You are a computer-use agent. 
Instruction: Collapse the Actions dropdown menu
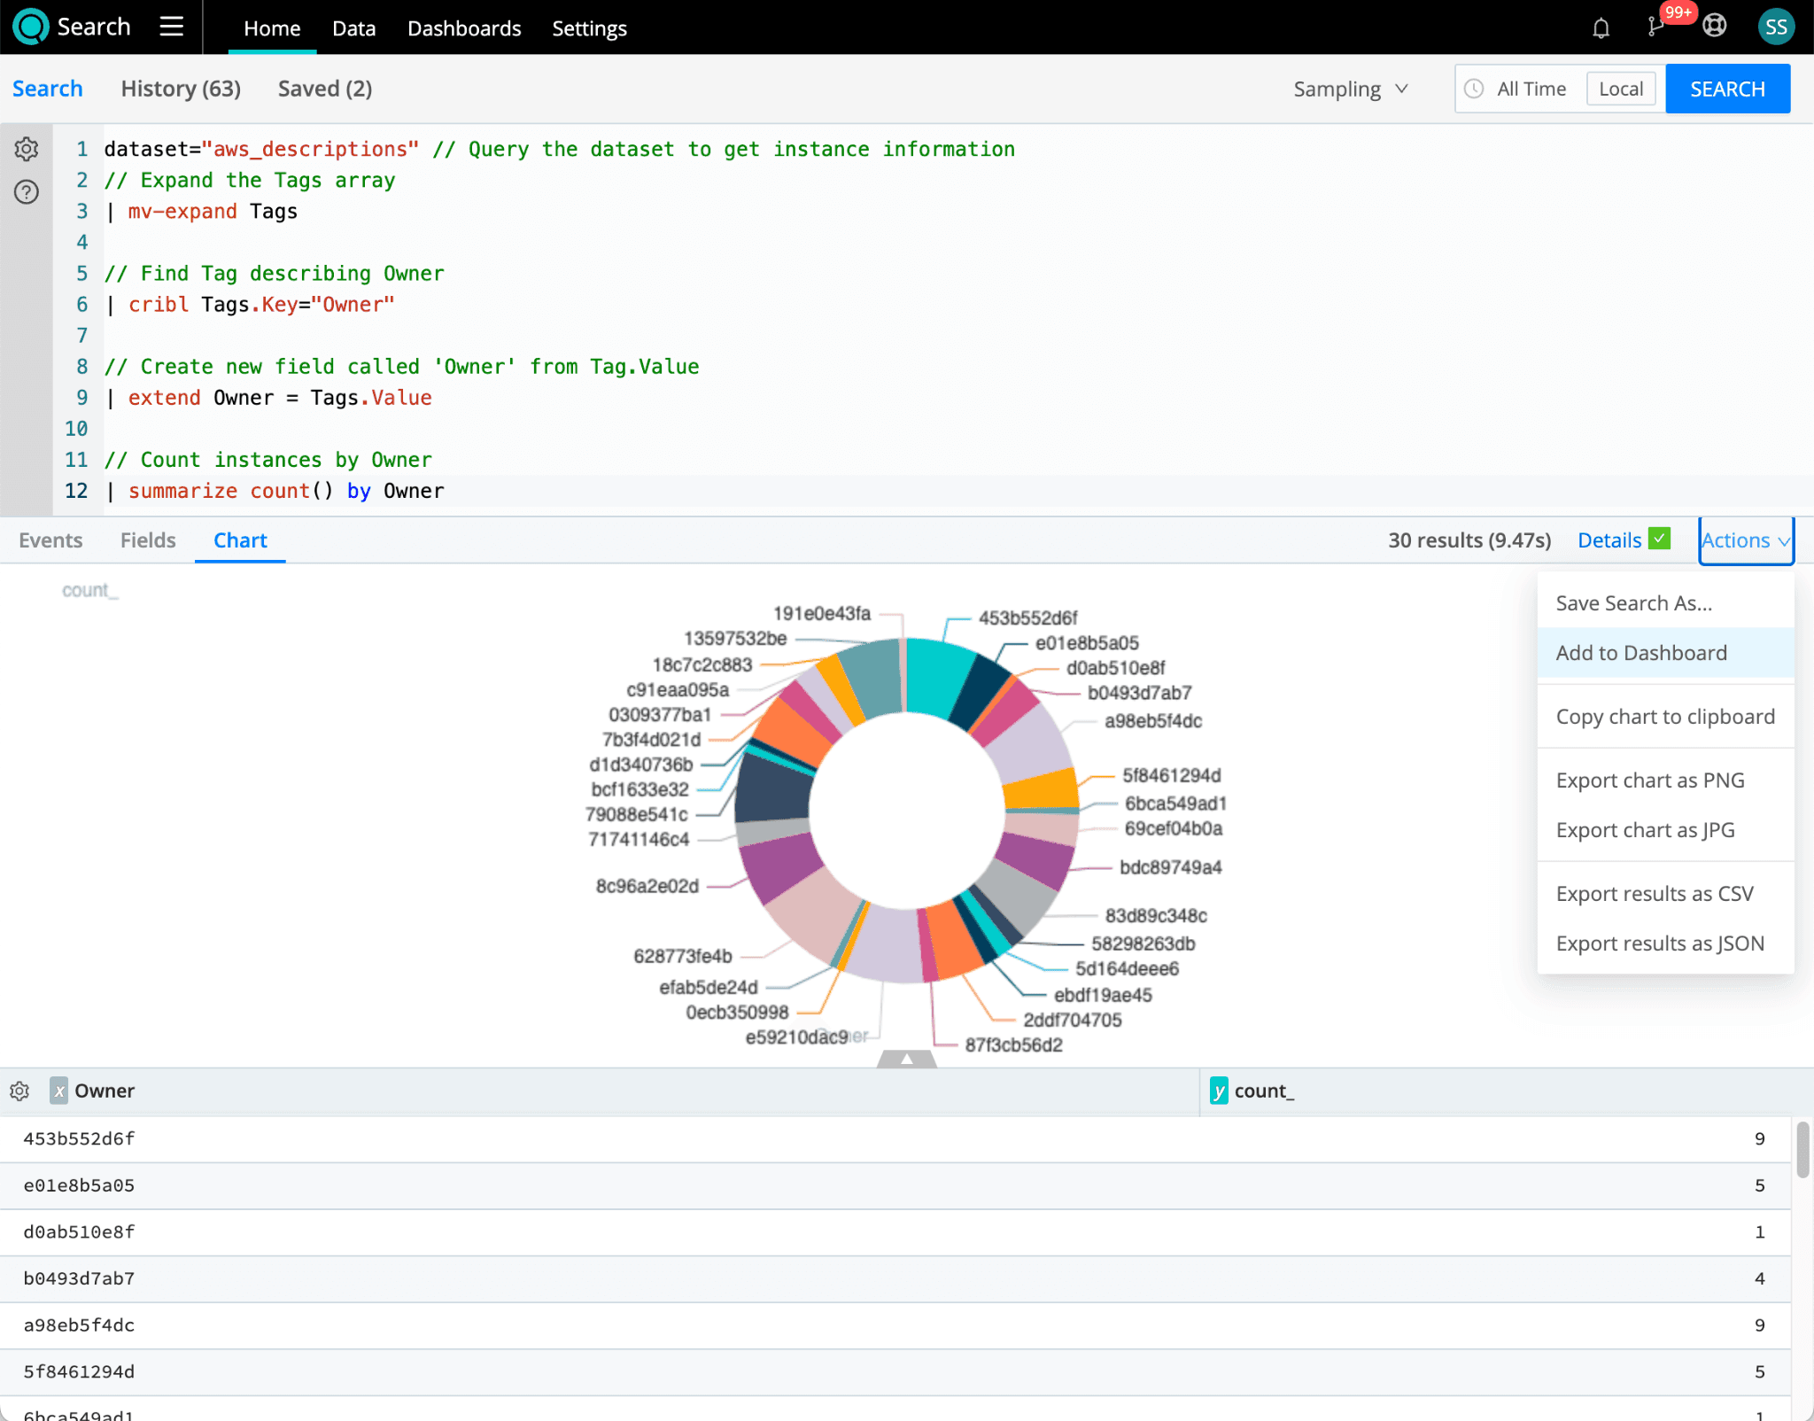pyautogui.click(x=1745, y=540)
